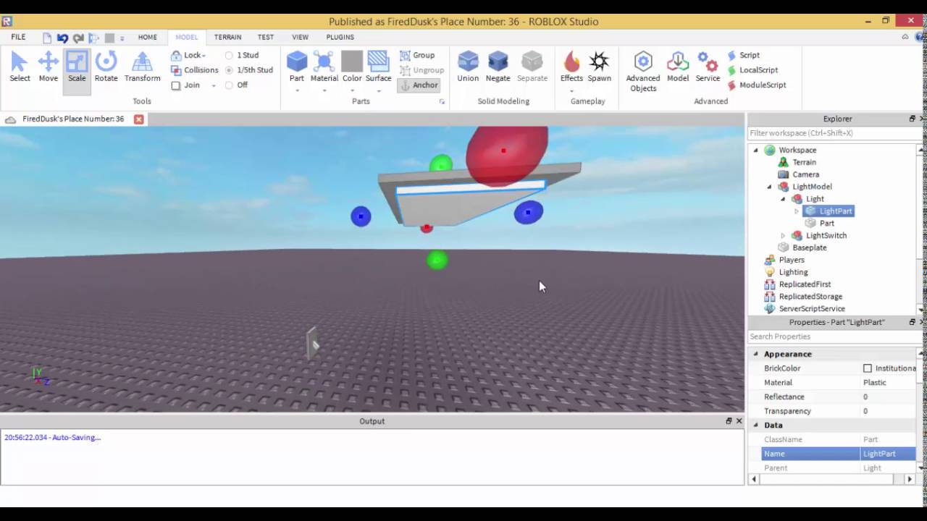Collapse the Data property section

756,425
